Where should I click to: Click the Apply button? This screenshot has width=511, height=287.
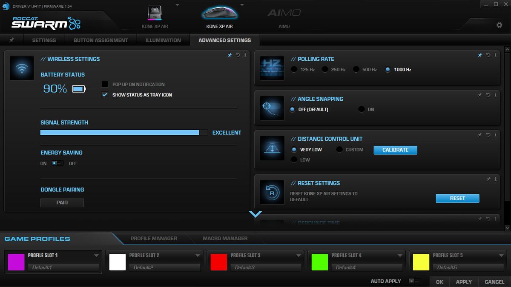(464, 281)
